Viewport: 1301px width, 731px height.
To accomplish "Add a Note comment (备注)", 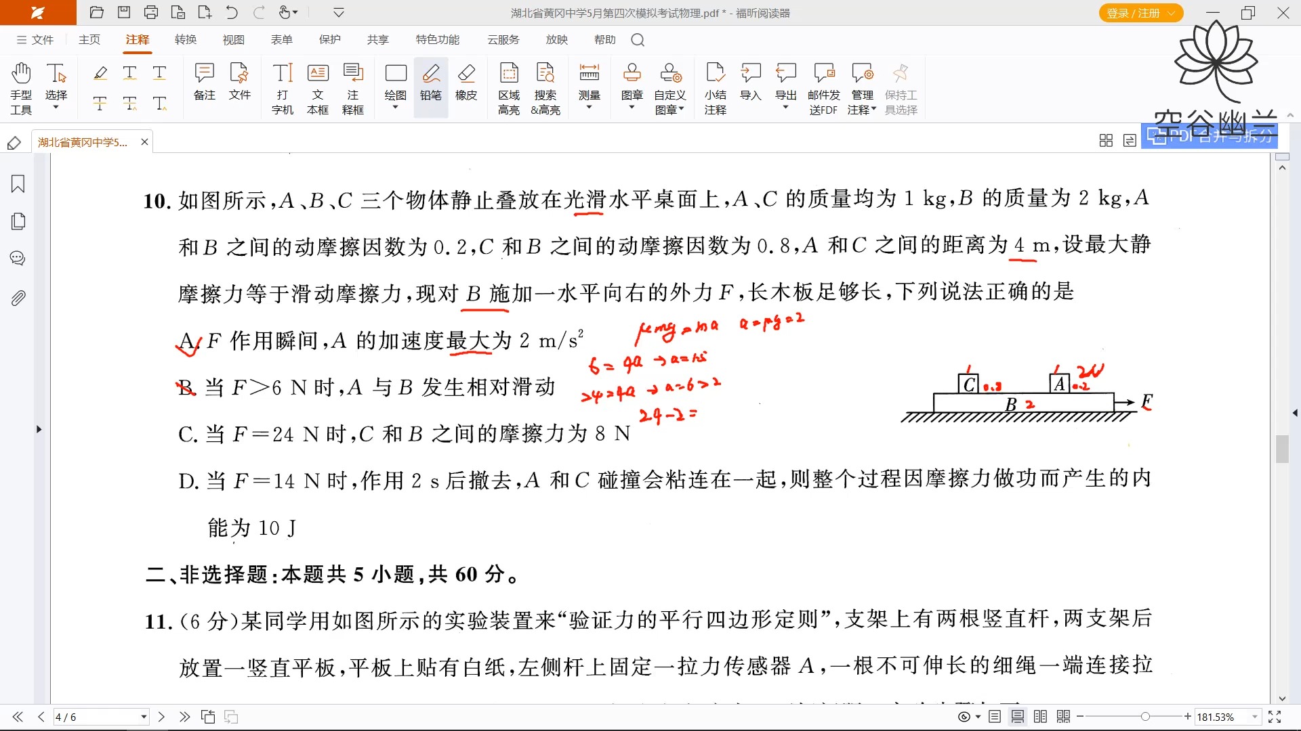I will (x=204, y=81).
